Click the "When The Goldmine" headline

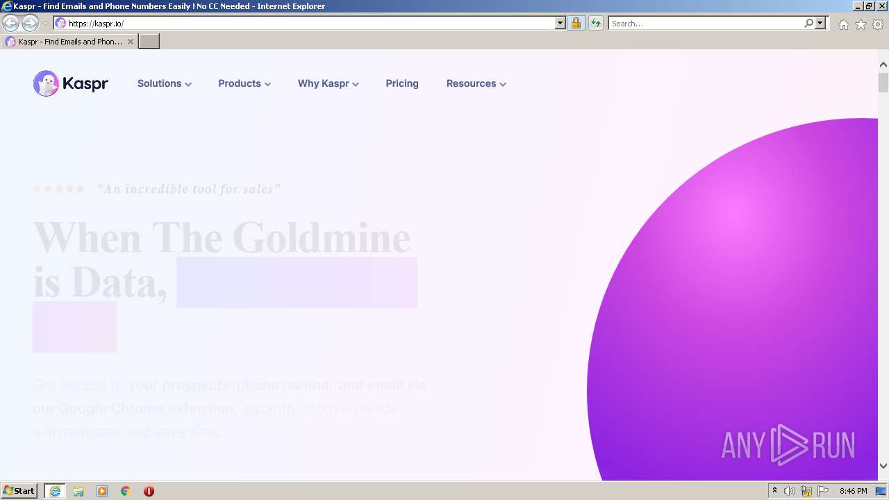pyautogui.click(x=222, y=237)
